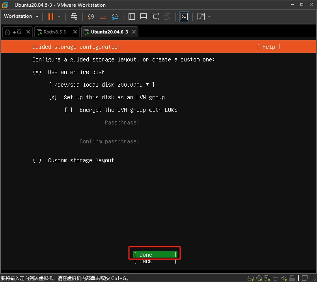Screen dimensions: 317x282
Task: Click the CD/DVD drive status icon
Action: 259,278
